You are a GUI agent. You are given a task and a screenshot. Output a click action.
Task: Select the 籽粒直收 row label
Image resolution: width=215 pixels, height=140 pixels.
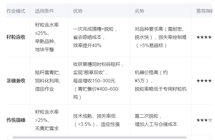16,37
